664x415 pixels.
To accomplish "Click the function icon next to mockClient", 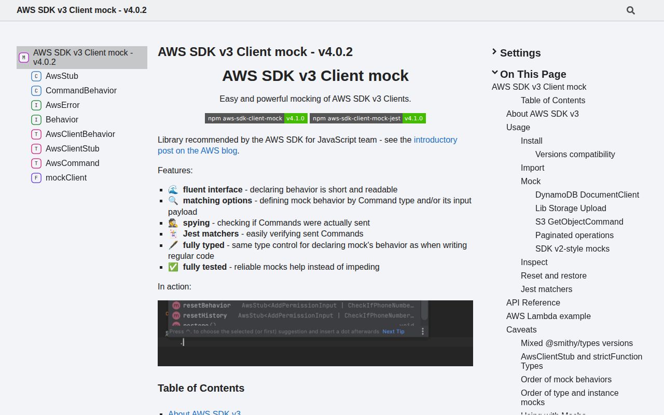I will tap(36, 178).
